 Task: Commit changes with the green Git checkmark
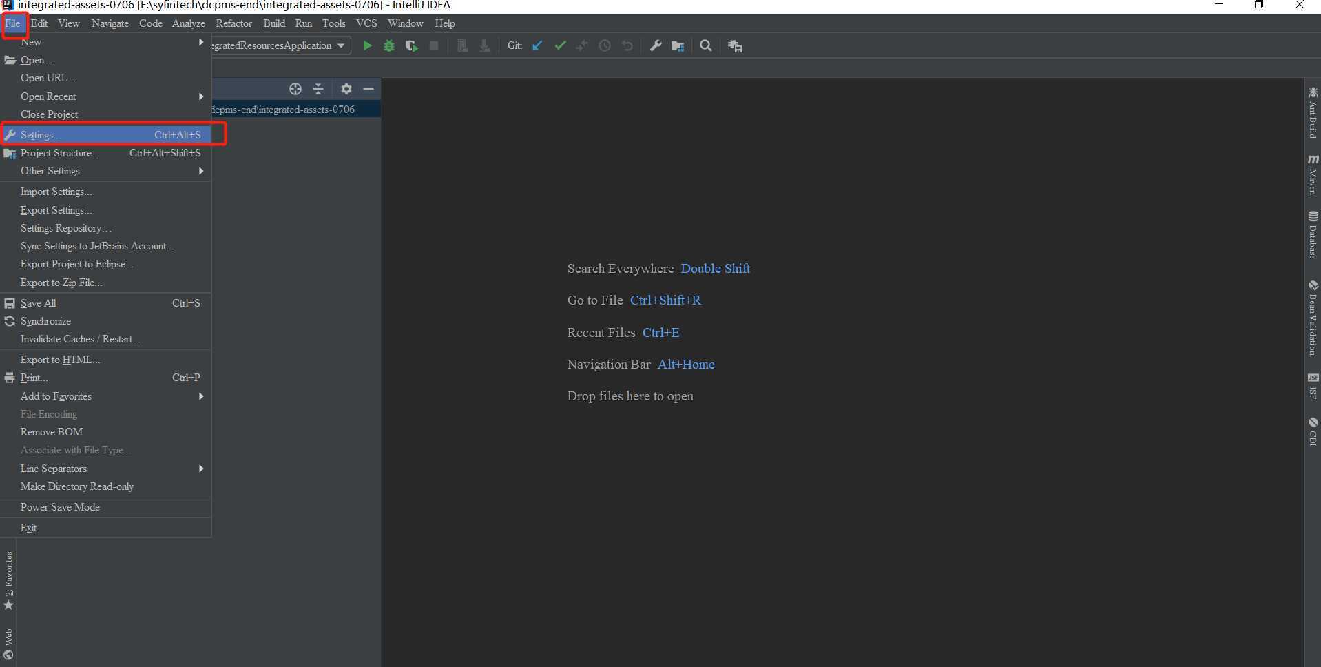pyautogui.click(x=560, y=45)
